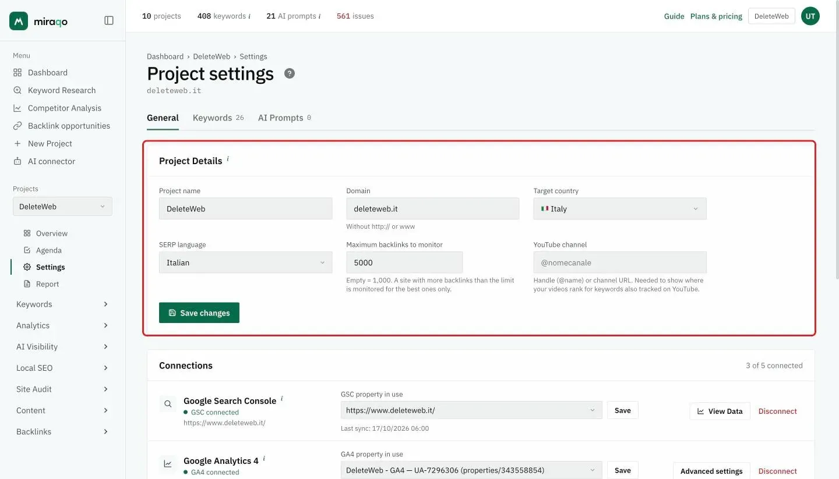839x479 pixels.
Task: Expand the Keywords sidebar section
Action: 62,304
